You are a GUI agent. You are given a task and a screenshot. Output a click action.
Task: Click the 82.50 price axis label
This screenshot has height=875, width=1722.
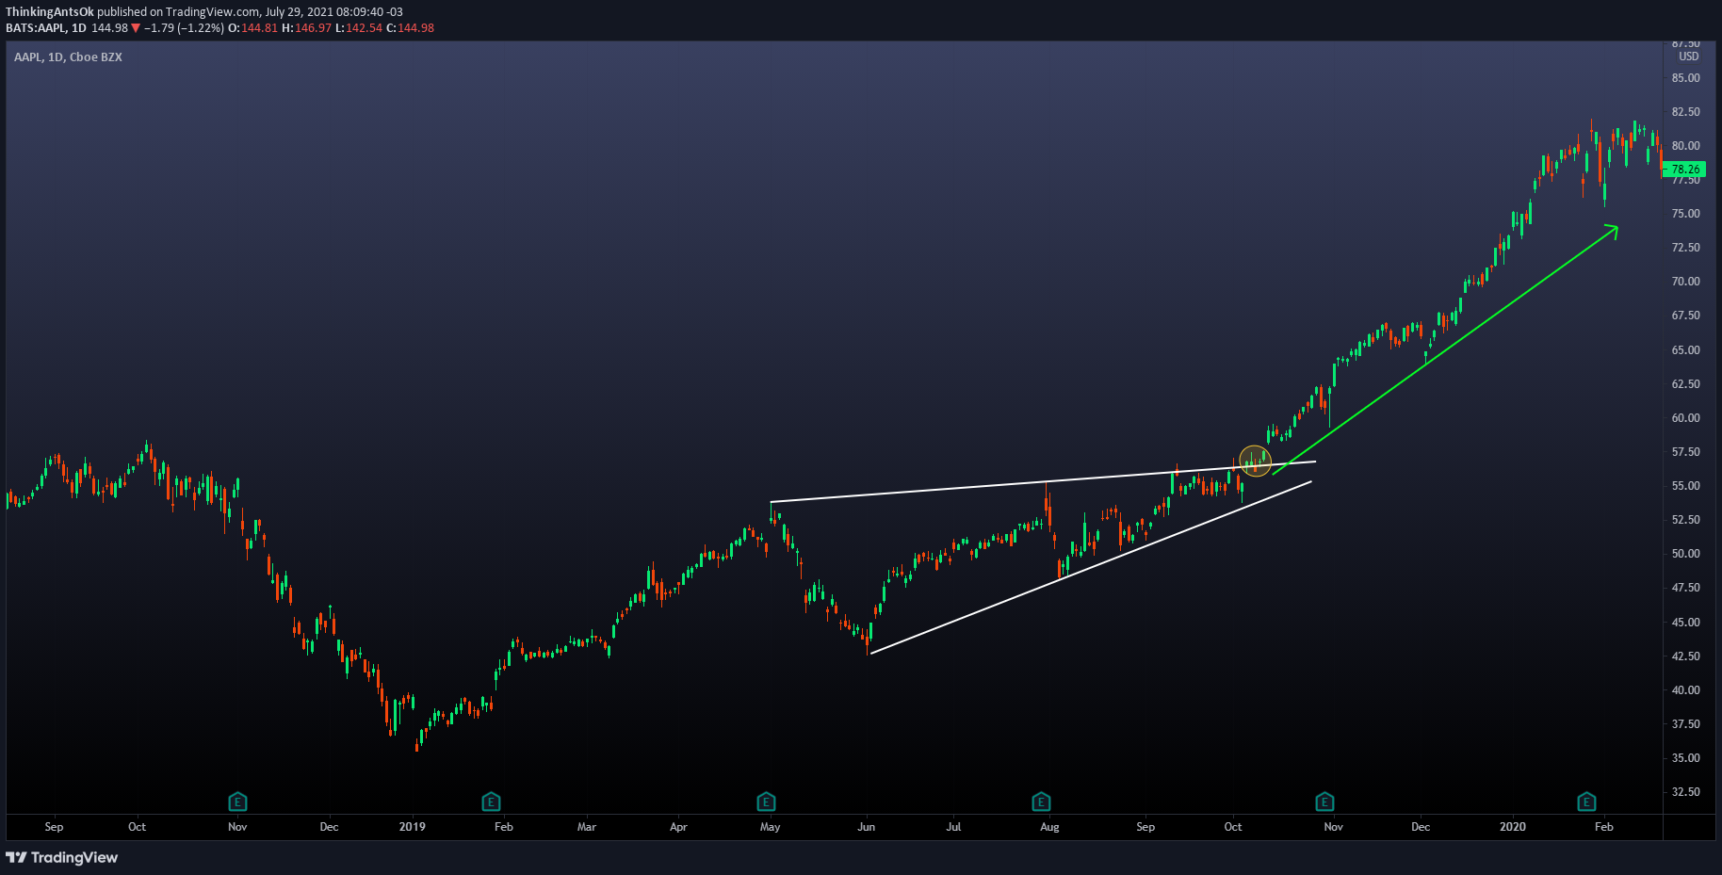(1685, 112)
